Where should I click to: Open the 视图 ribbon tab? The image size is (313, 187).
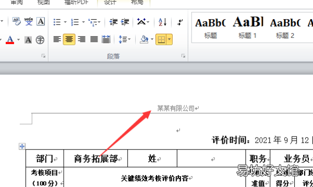tap(43, 3)
